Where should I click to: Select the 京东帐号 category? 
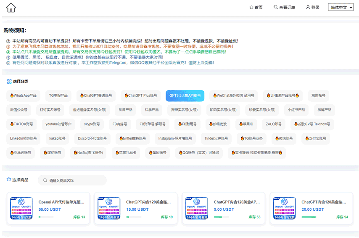click(318, 95)
